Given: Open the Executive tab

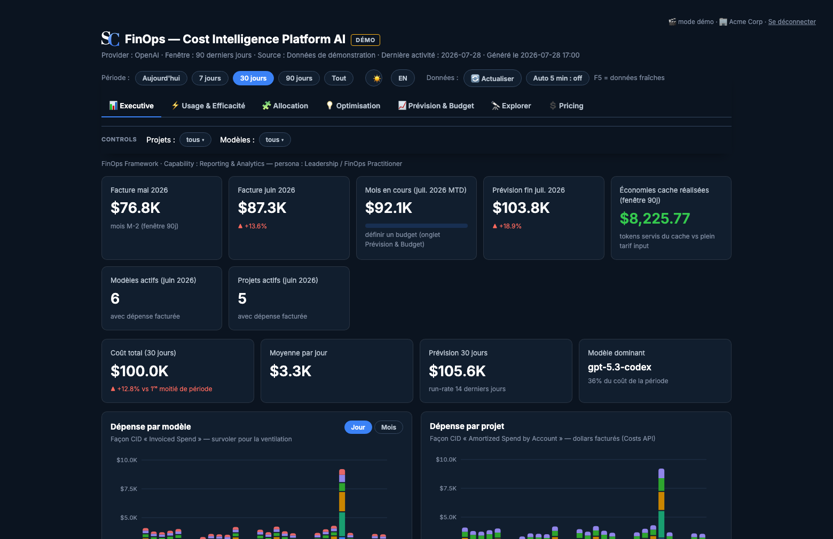Looking at the screenshot, I should pos(131,106).
